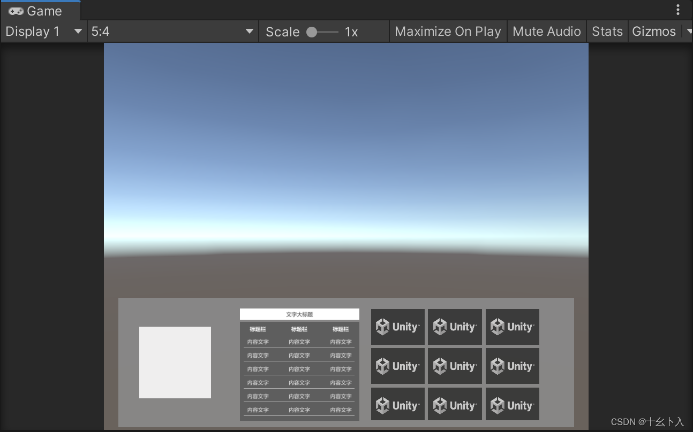Toggle Mute Audio
693x432 pixels.
click(x=546, y=32)
